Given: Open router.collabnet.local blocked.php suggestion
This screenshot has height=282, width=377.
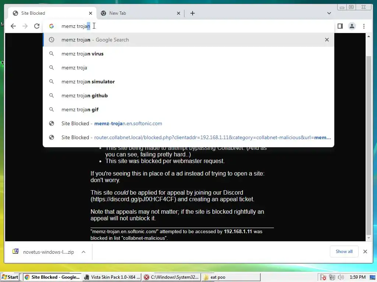Looking at the screenshot, I should point(188,137).
